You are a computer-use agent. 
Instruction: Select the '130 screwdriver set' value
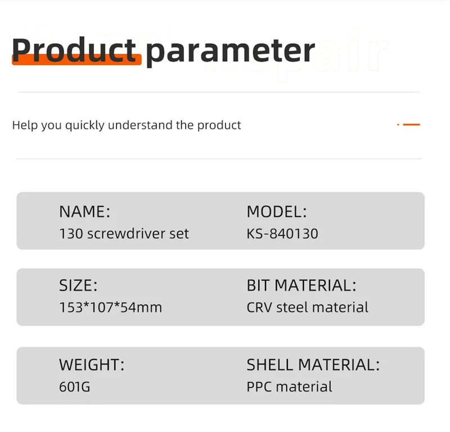click(x=124, y=234)
